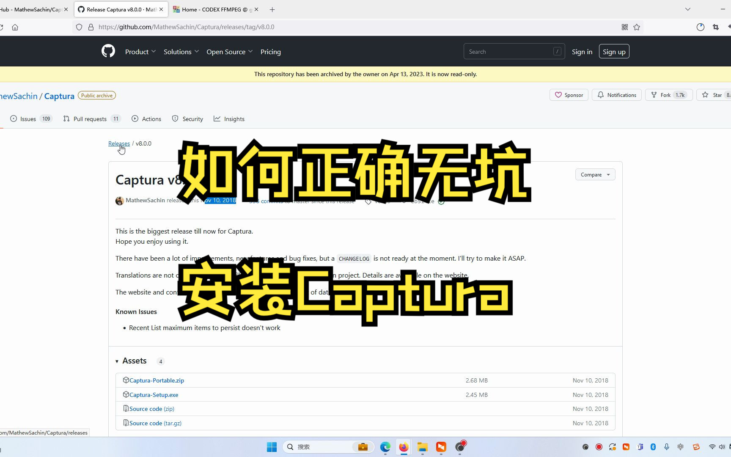Download Captura-Setup.exe
Viewport: 731px width, 457px height.
[154, 394]
